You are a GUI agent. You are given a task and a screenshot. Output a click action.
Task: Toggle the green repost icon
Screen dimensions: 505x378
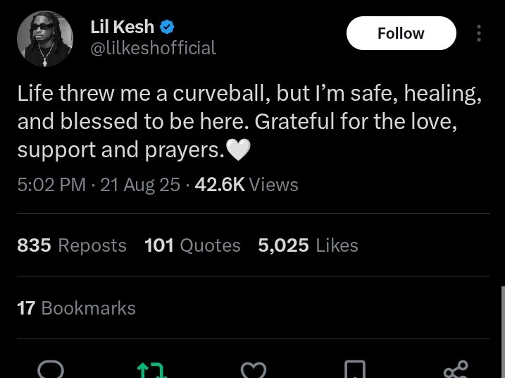(152, 370)
